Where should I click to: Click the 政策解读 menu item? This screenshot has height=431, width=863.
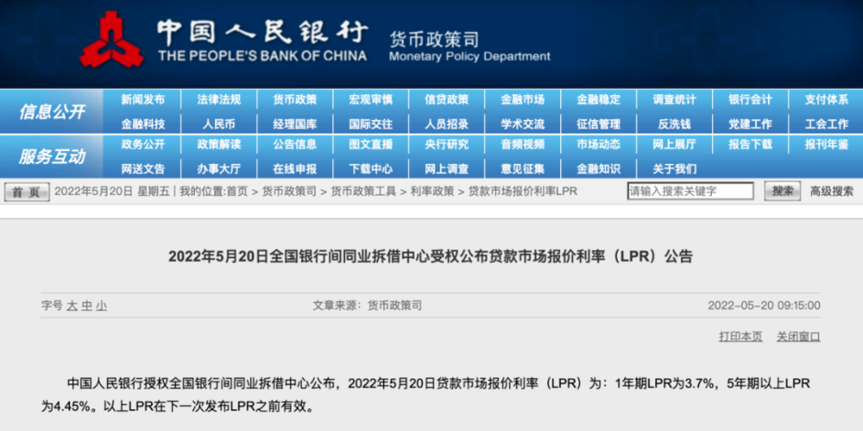[x=219, y=145]
